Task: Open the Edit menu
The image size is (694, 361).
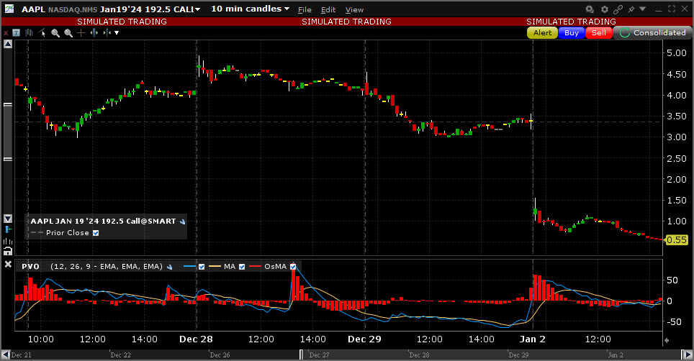Action: tap(328, 10)
